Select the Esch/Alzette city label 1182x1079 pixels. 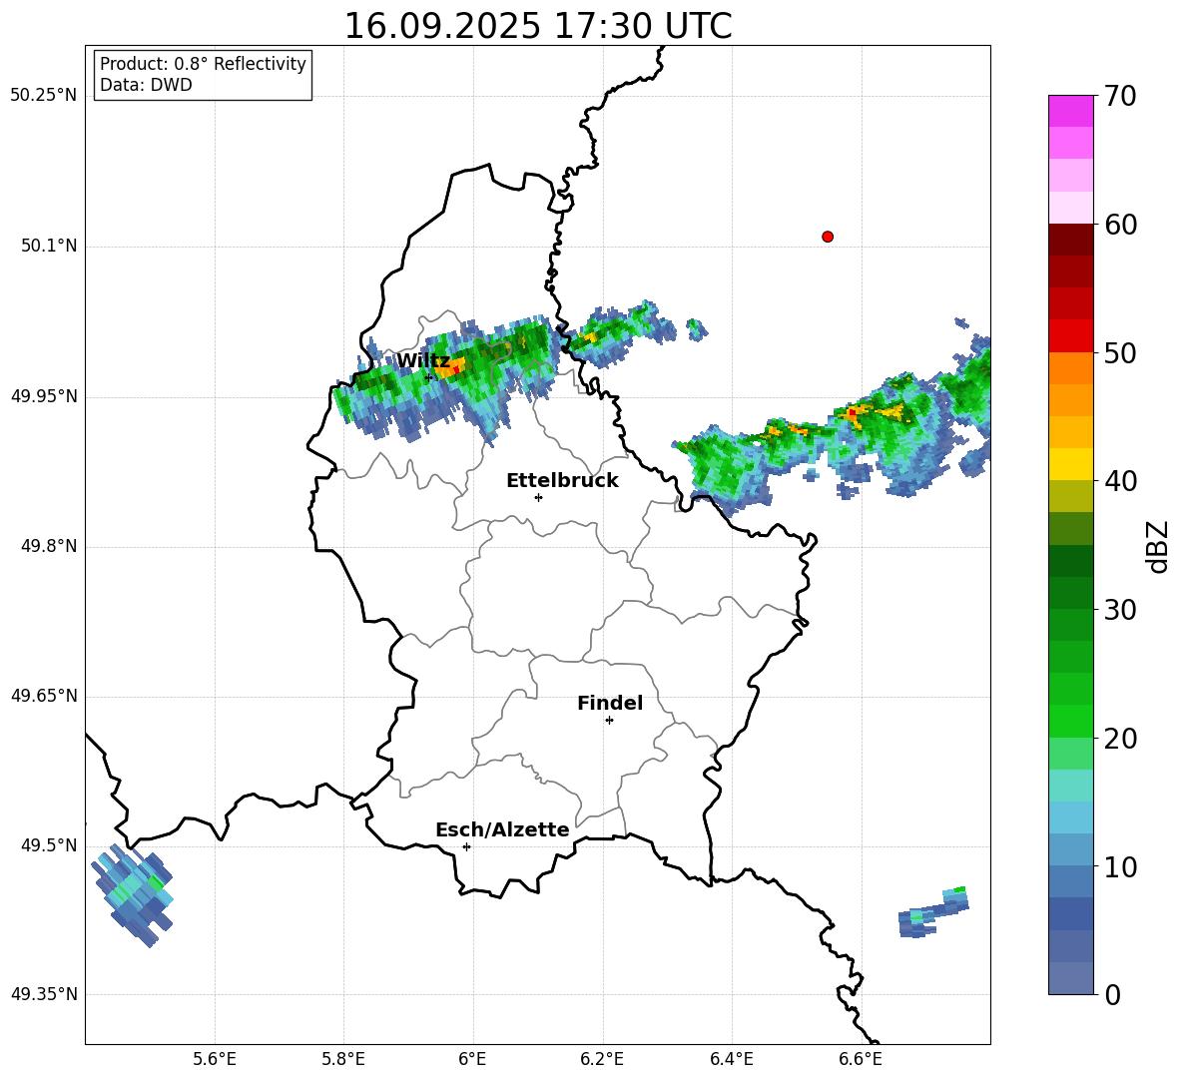click(x=502, y=830)
